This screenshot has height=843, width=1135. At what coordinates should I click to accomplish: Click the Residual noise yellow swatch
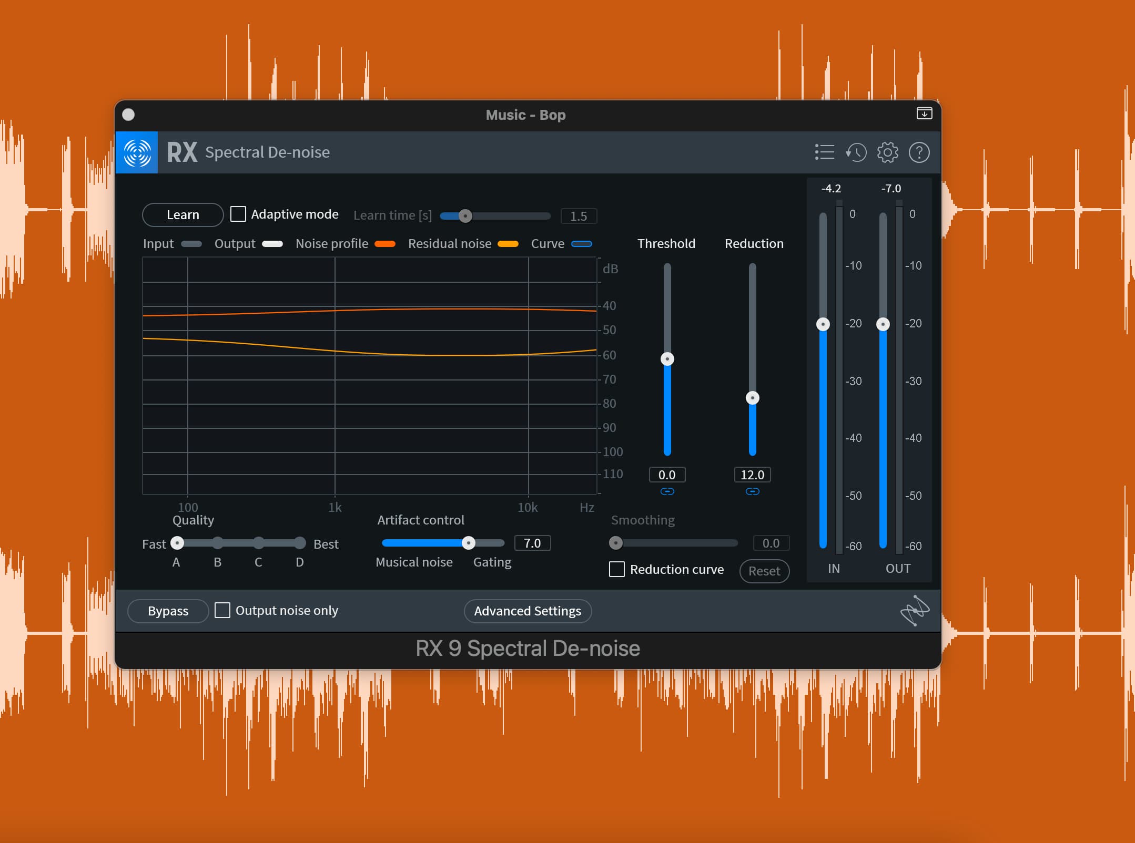point(508,244)
